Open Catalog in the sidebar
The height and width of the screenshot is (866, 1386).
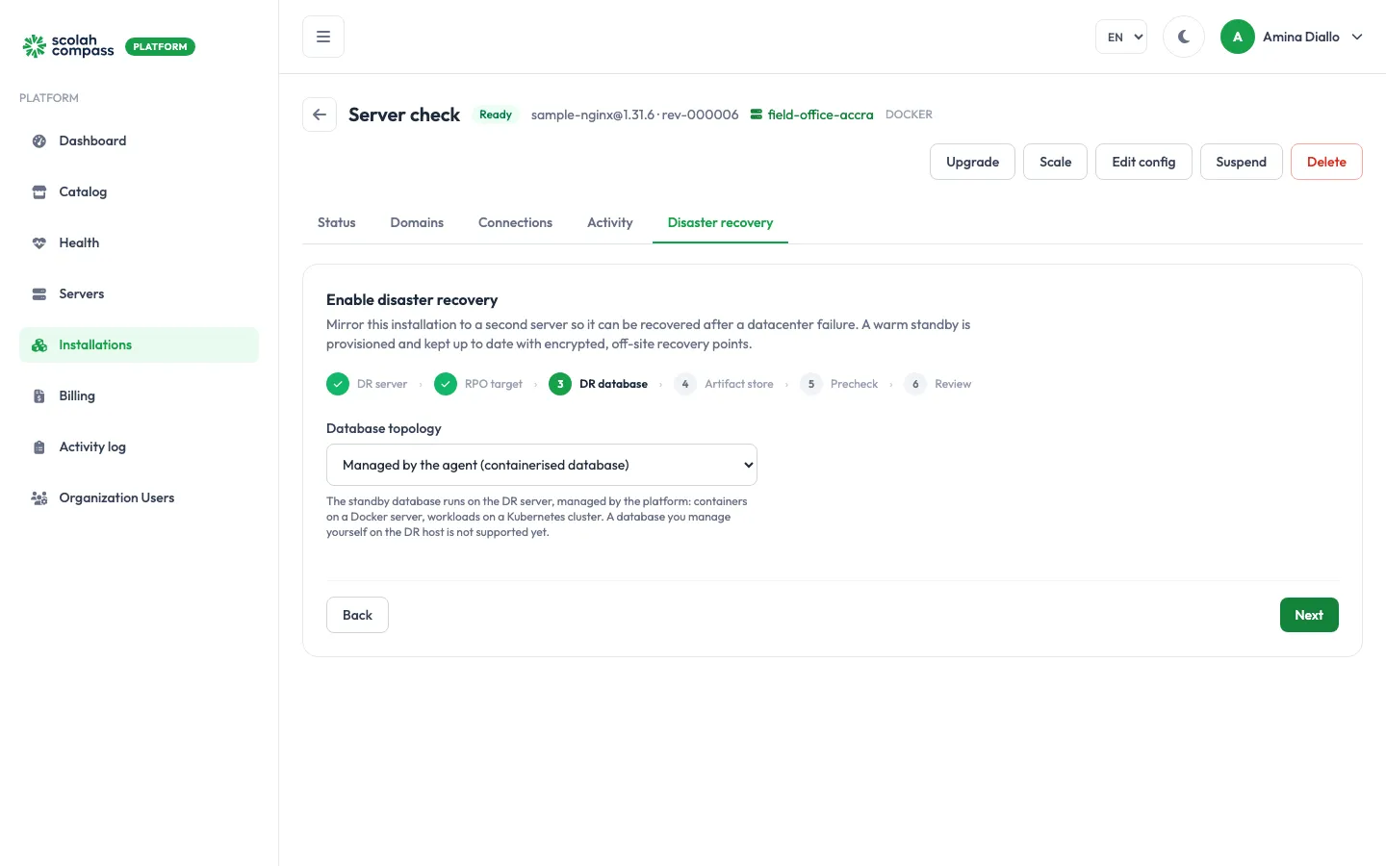click(139, 192)
